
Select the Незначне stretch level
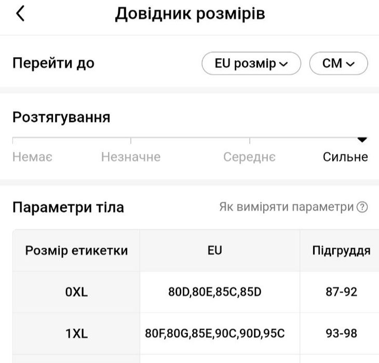(131, 157)
